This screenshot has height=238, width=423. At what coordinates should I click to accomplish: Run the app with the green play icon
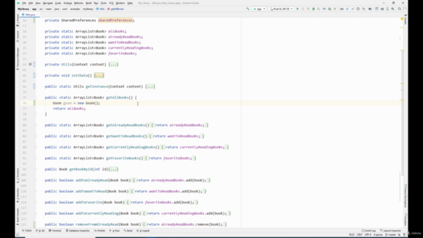point(297,9)
